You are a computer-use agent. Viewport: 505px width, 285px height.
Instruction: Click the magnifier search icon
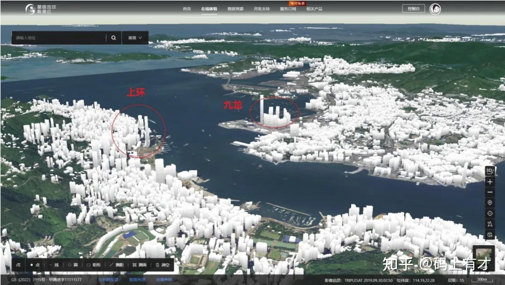pos(114,38)
